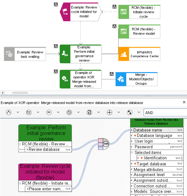
Task: Click the plus arithmetic operator icon
Action: tap(109, 112)
